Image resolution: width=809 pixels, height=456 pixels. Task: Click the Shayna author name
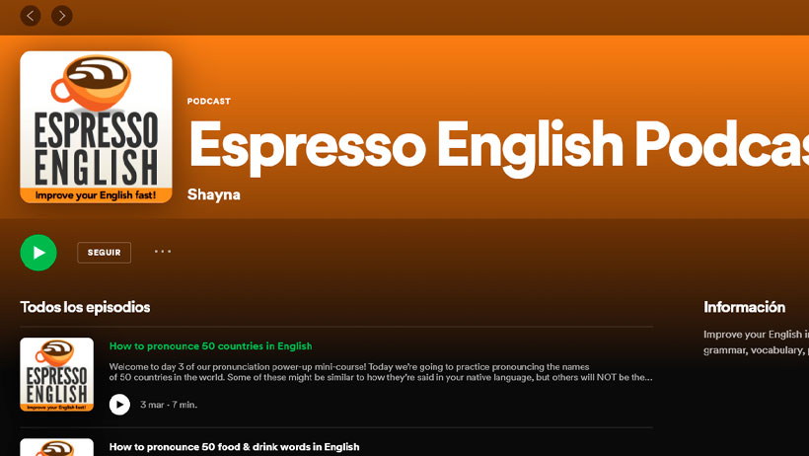tap(214, 194)
